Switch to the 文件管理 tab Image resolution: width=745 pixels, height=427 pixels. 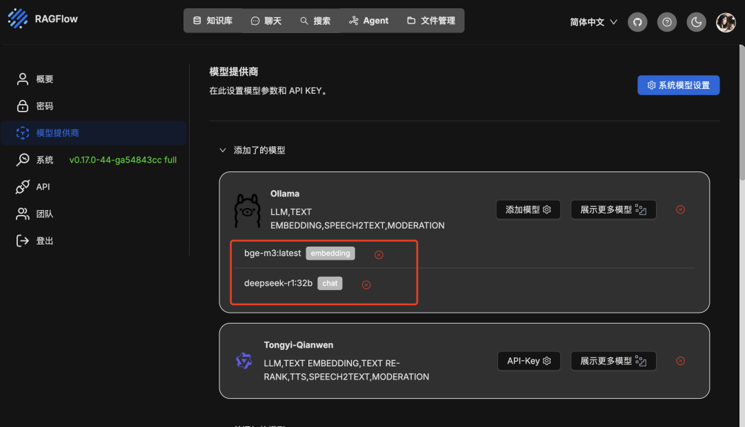[x=431, y=21]
